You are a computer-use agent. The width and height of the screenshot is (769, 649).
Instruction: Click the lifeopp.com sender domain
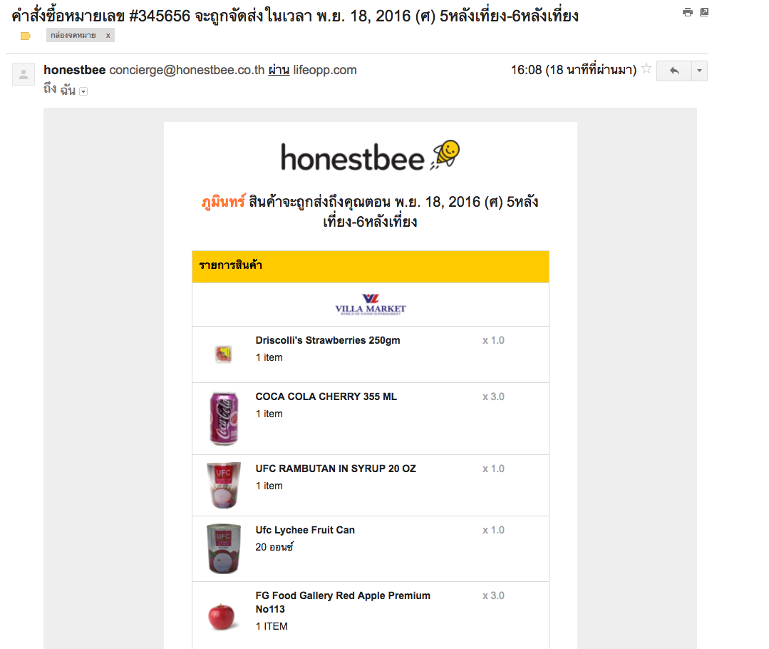(324, 70)
